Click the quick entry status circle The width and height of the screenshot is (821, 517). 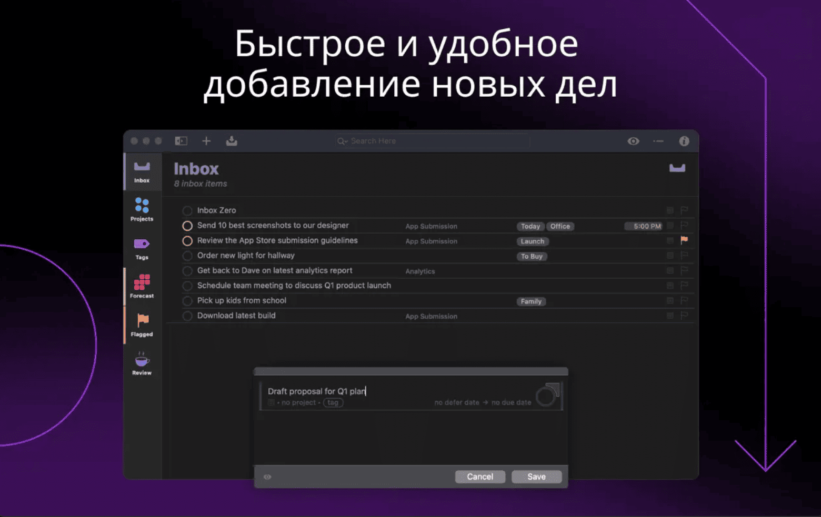[x=546, y=396]
